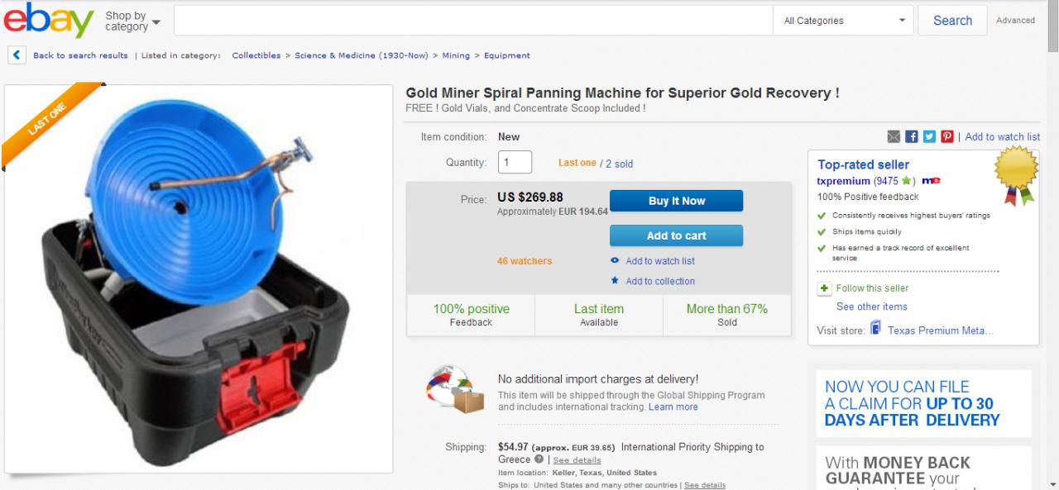This screenshot has height=490, width=1059.
Task: Click the green plus follow seller icon
Action: click(x=824, y=288)
